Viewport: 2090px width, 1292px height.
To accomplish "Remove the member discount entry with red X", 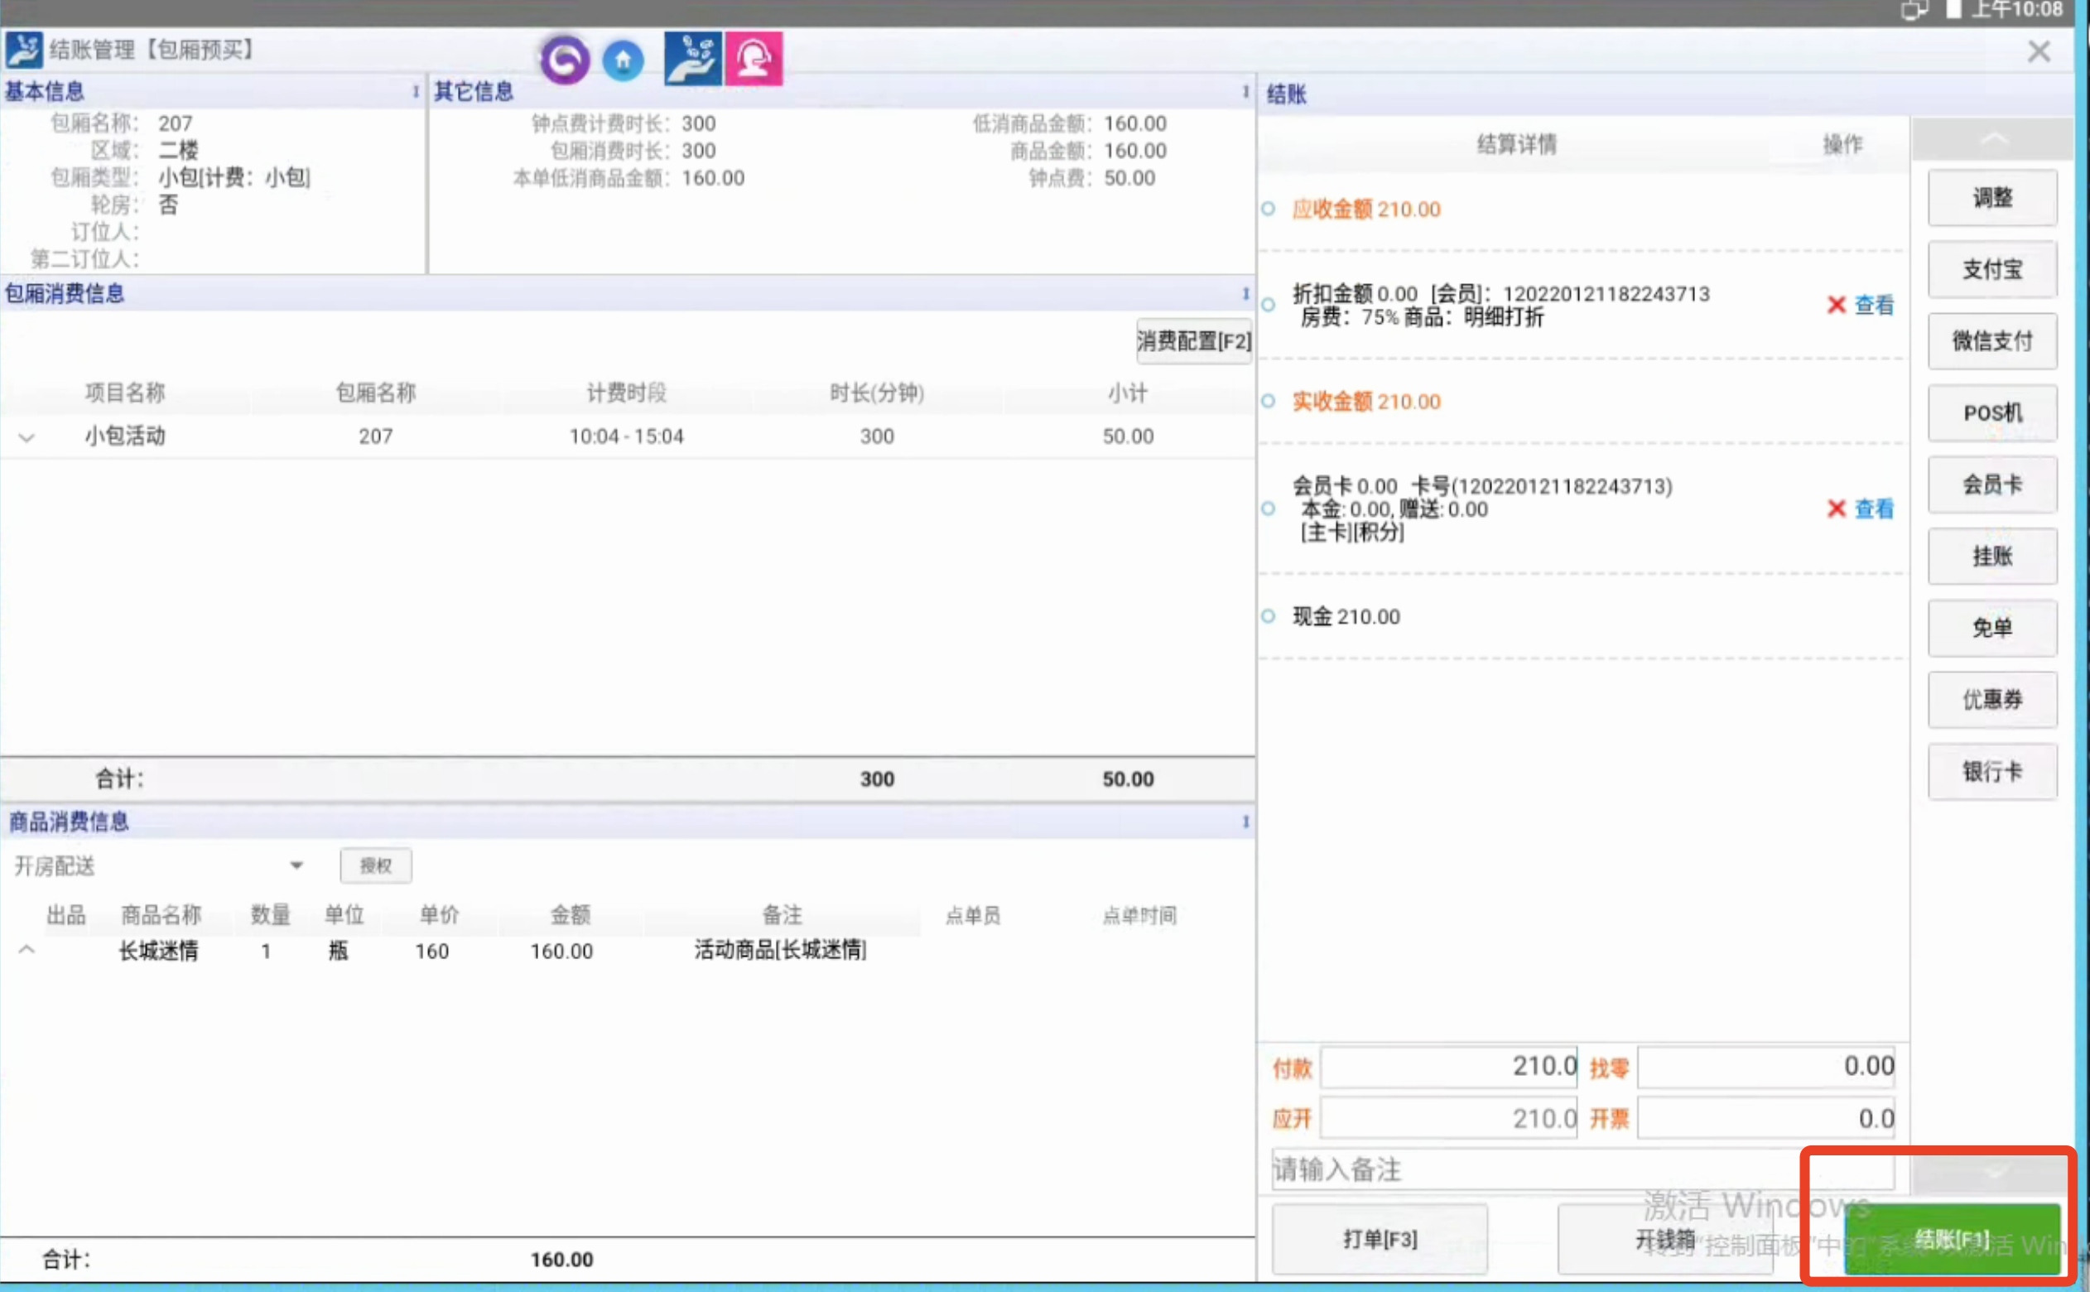I will pos(1835,305).
